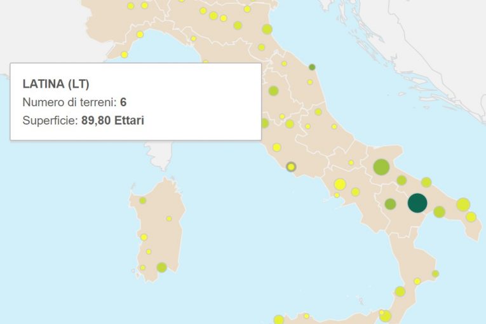Select the large yellow-green bubble on Romagna coast
This screenshot has height=324, width=486.
pos(267,29)
